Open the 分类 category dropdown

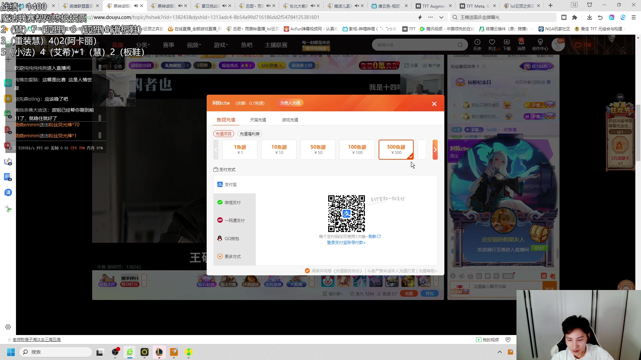coord(143,45)
